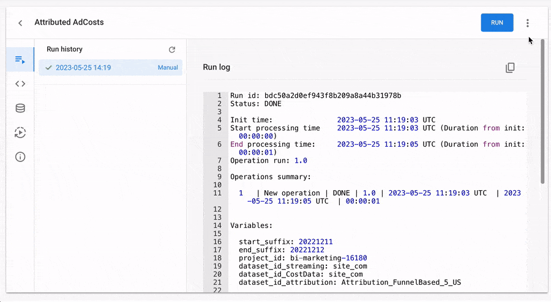Viewport: 551px width, 302px height.
Task: Copy the run log to clipboard
Action: pos(510,67)
